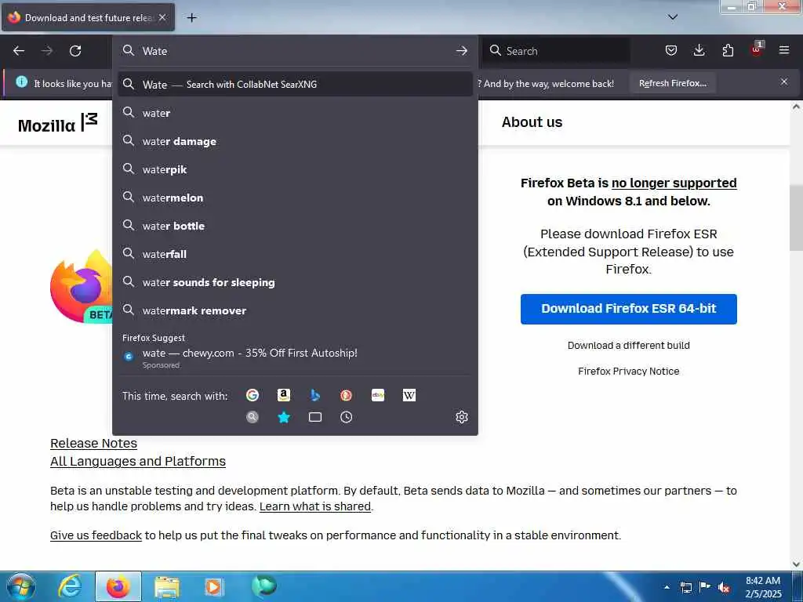Viewport: 803px width, 602px height.
Task: Open the 'Give us feedback' link
Action: pos(96,535)
